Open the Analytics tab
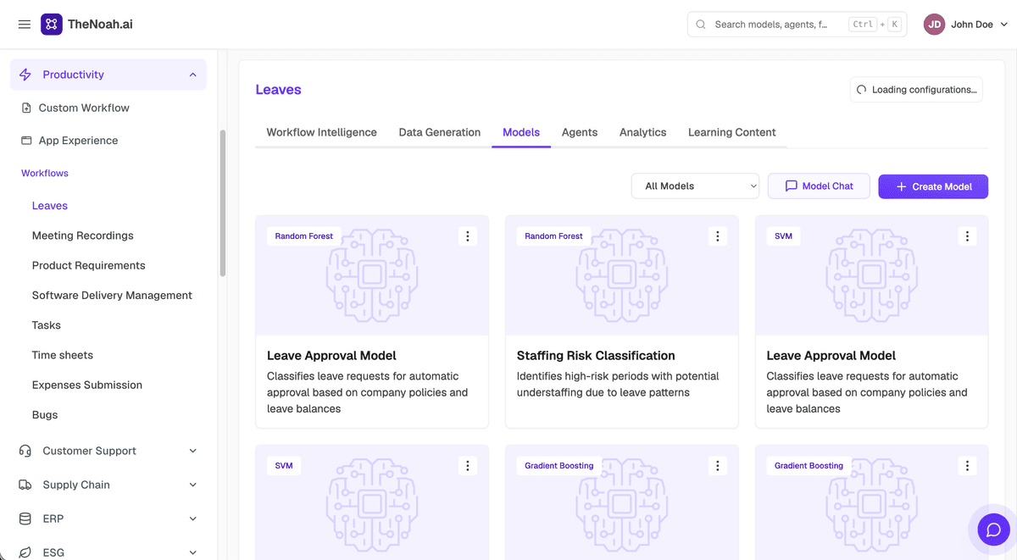The height and width of the screenshot is (560, 1017). pyautogui.click(x=642, y=132)
